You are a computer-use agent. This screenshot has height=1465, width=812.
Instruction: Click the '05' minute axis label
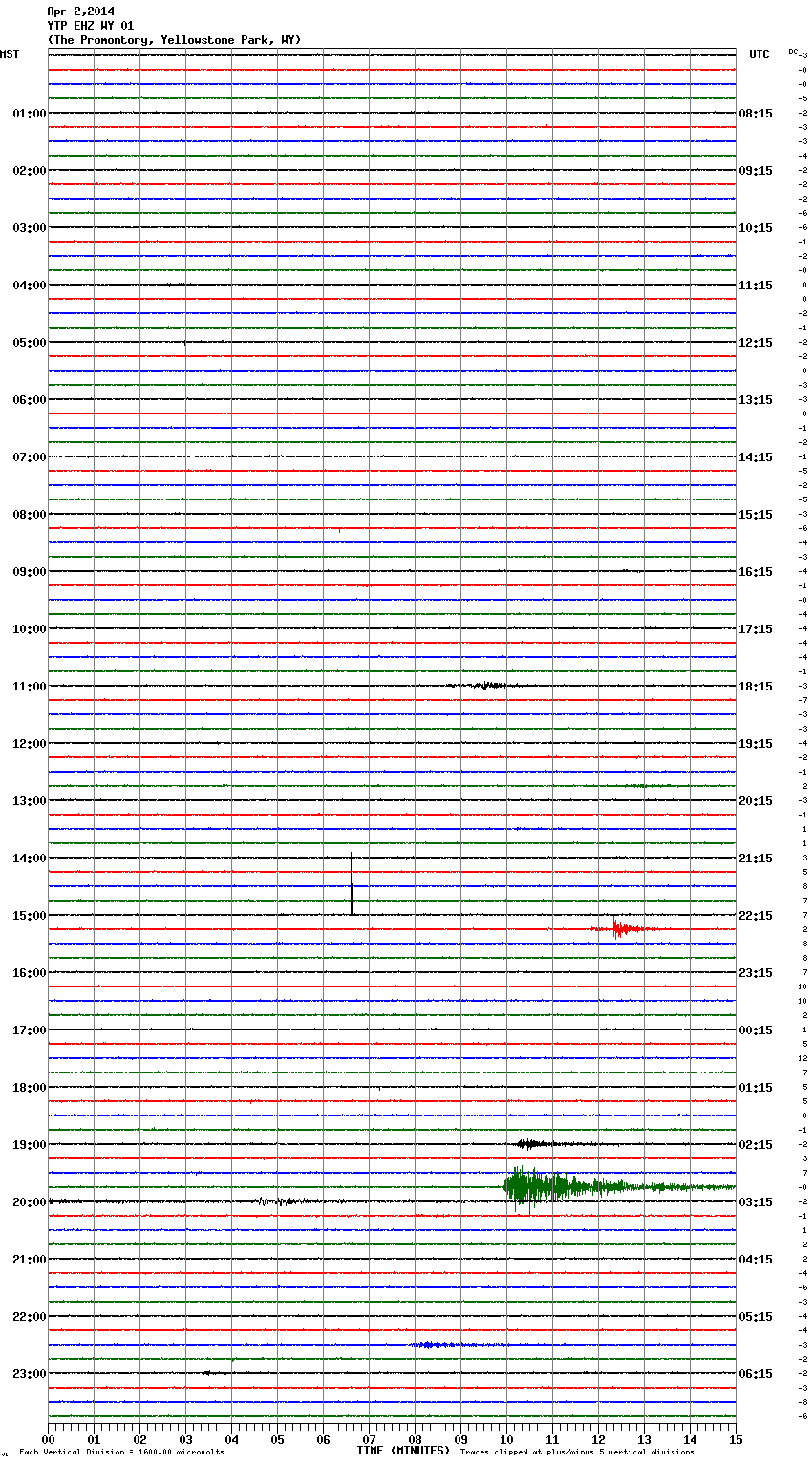click(x=277, y=1439)
